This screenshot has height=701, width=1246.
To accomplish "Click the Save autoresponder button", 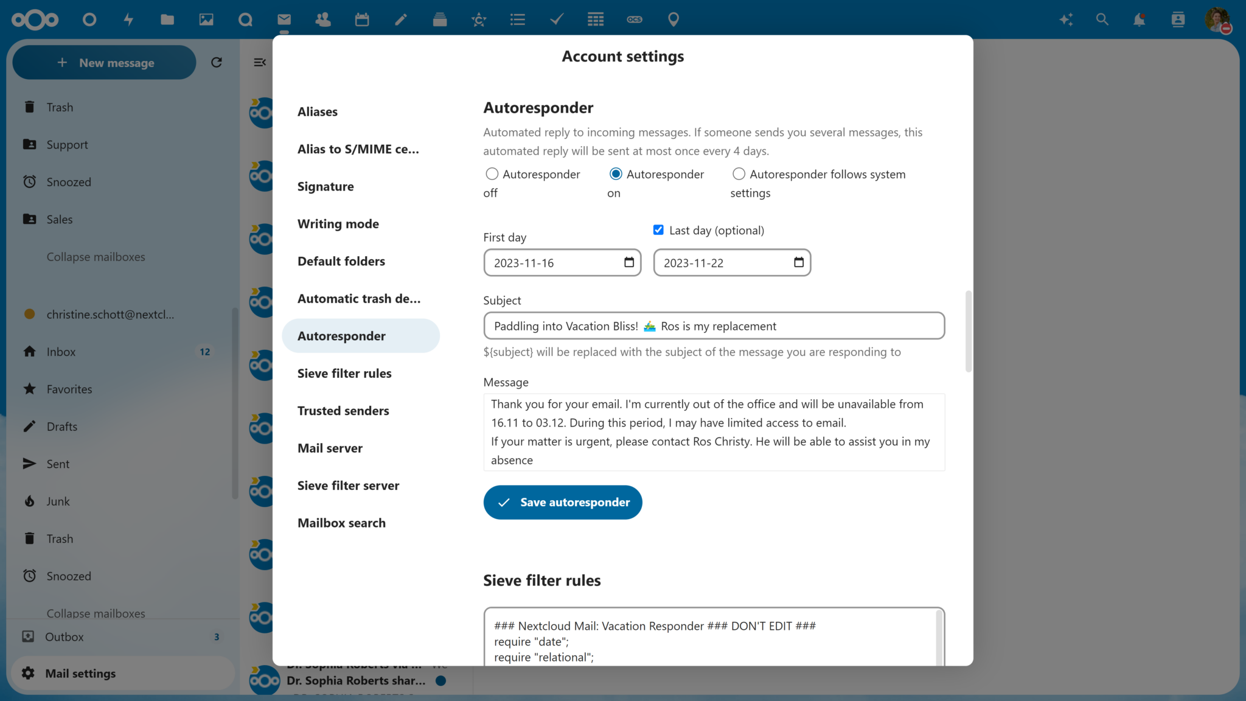I will pyautogui.click(x=562, y=502).
